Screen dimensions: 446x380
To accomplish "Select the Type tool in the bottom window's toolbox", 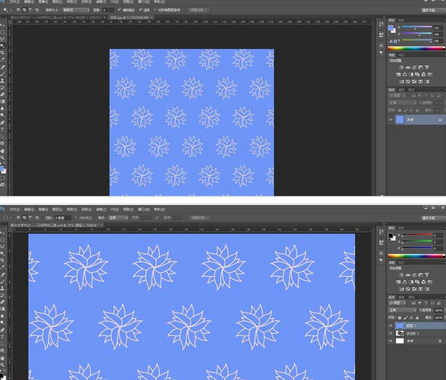I will tap(2, 337).
